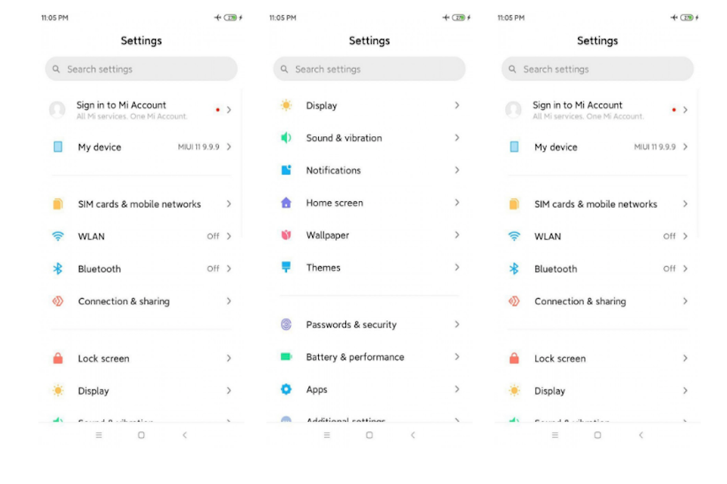Viewport: 727px width, 484px height.
Task: Tap the search magnifier icon on middle screen
Action: point(284,69)
